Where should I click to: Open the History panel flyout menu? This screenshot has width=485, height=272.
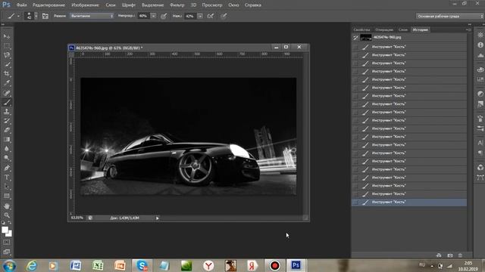[x=468, y=29]
